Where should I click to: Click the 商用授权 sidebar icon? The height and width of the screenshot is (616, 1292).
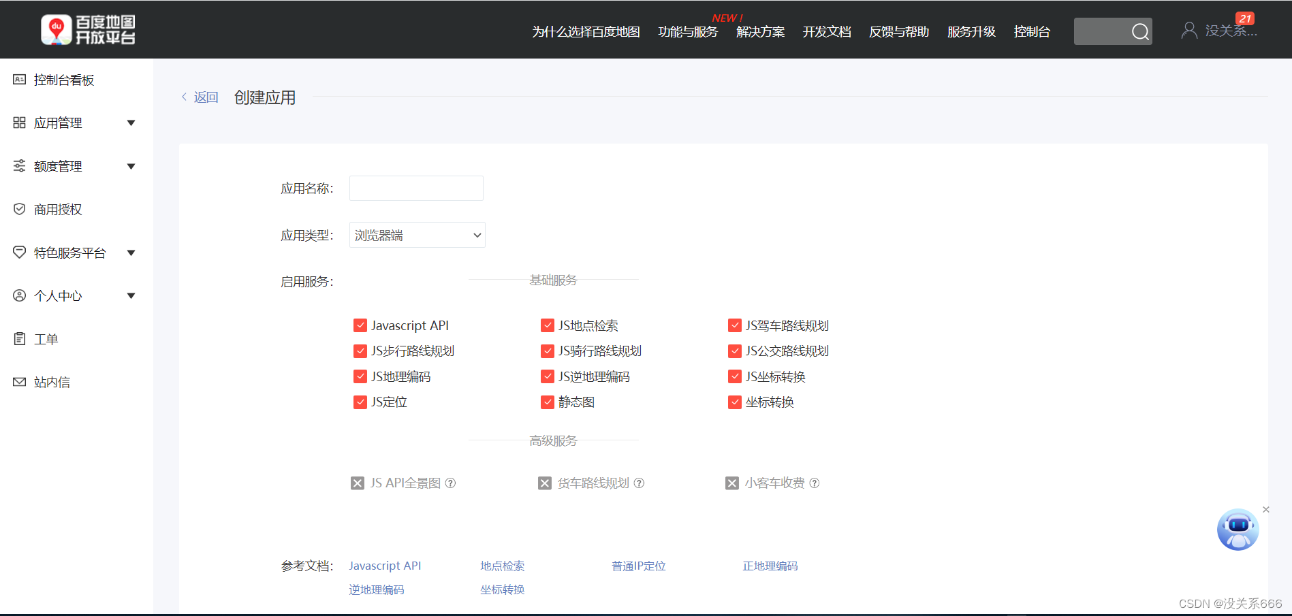click(19, 209)
